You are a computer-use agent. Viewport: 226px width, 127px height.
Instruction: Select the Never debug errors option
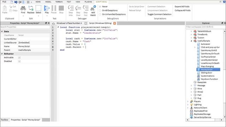tap(100, 7)
